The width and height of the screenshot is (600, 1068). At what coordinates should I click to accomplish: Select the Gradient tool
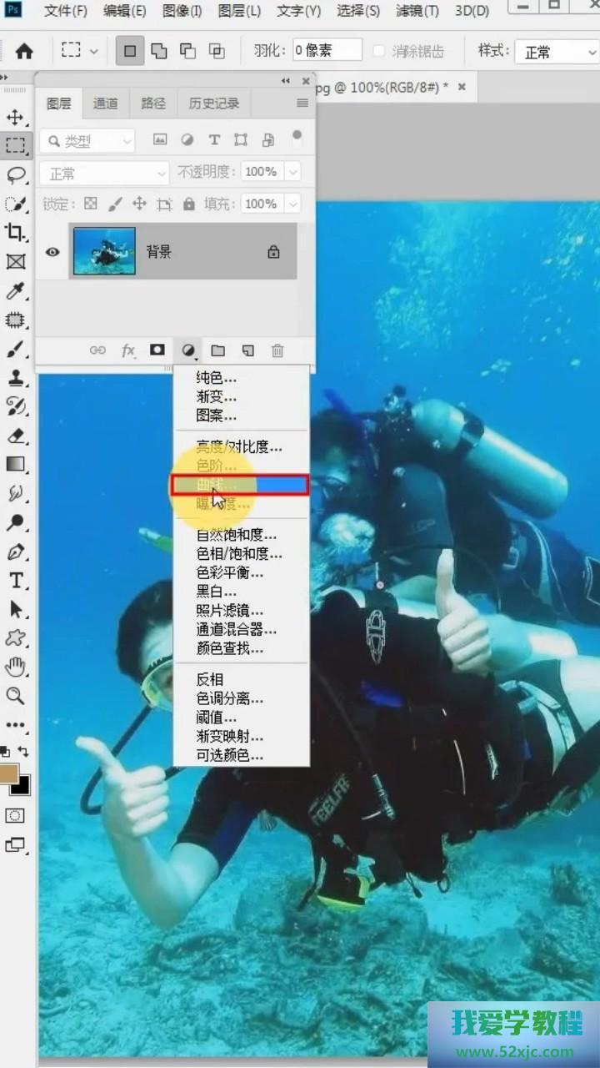(15, 464)
